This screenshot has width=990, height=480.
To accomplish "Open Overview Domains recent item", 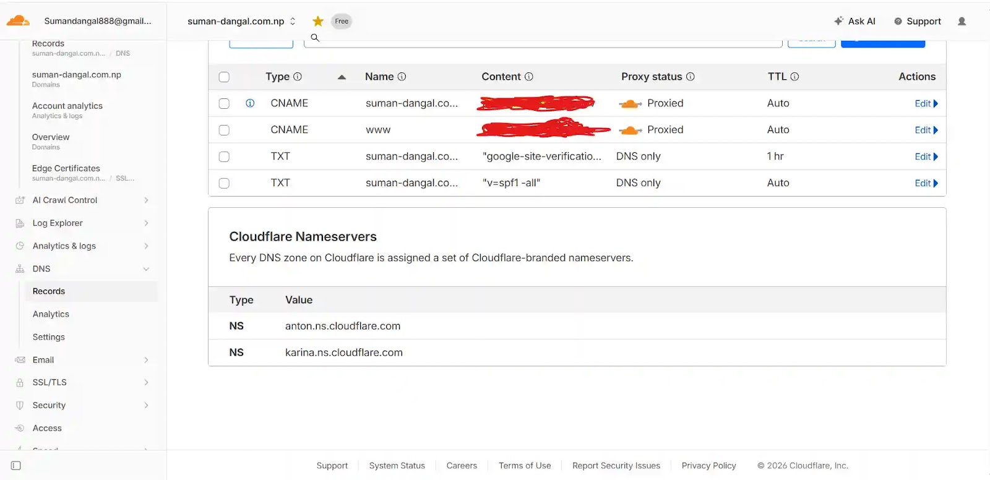I will [x=51, y=141].
